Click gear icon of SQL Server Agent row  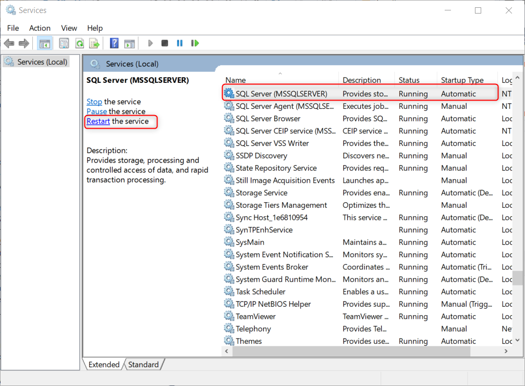(x=229, y=106)
